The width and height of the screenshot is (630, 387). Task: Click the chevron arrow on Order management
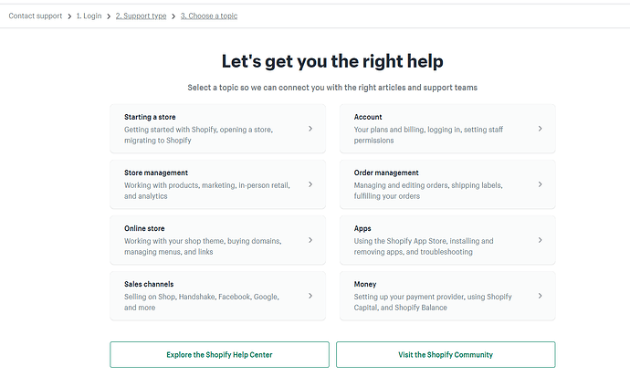(540, 184)
